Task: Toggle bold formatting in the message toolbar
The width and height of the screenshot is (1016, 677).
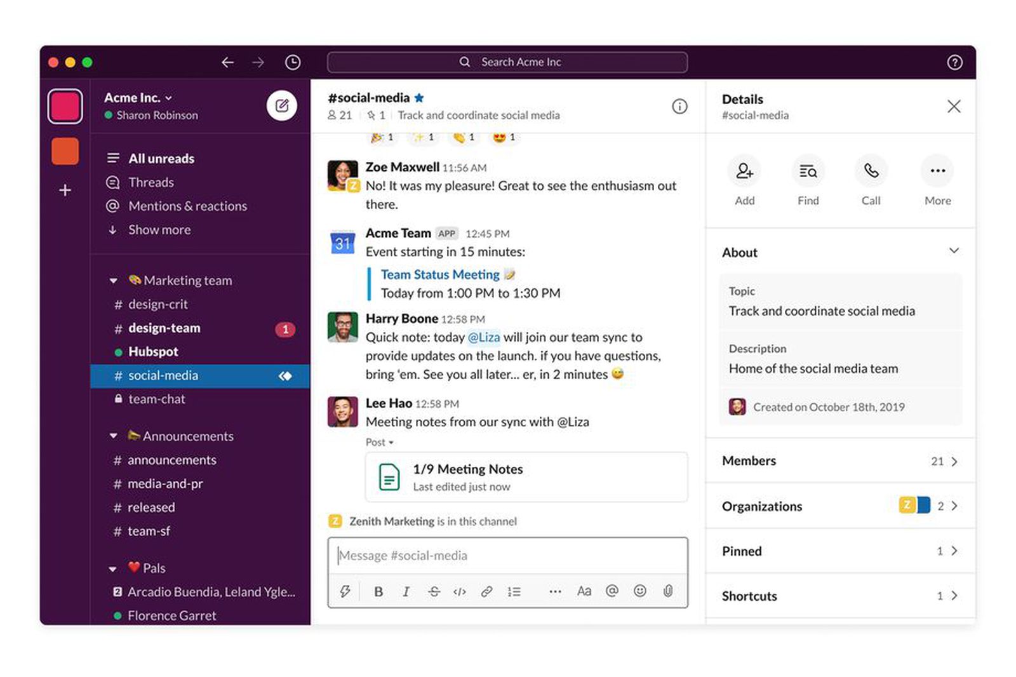Action: click(378, 591)
